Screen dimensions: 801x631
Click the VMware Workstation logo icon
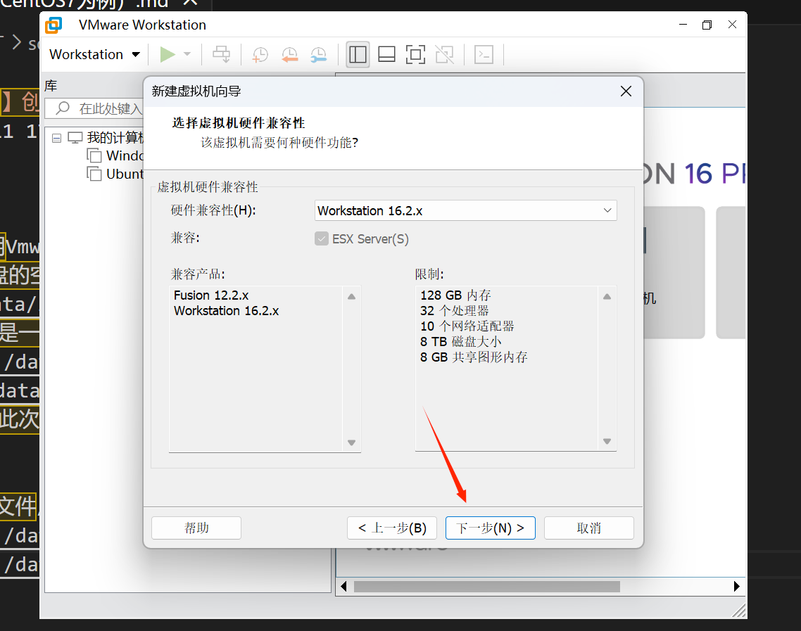coord(53,25)
